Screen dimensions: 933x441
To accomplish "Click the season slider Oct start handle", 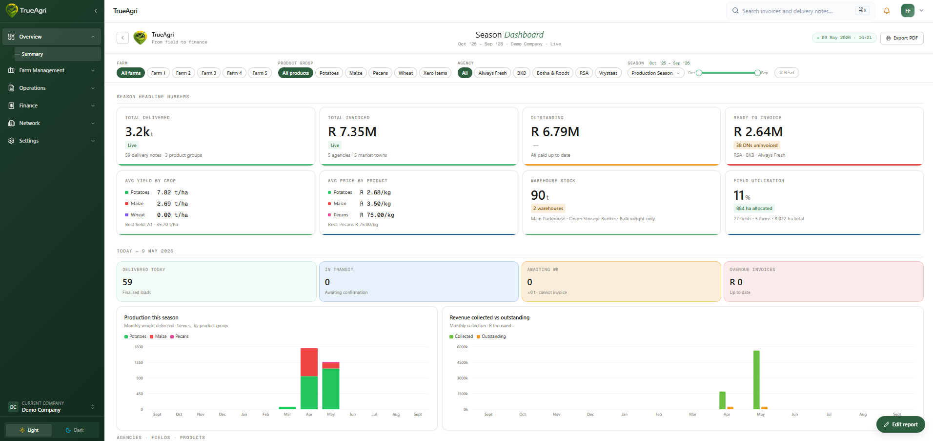I will 699,73.
